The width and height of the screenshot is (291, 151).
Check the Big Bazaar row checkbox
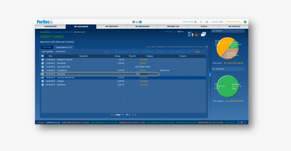click(x=43, y=85)
